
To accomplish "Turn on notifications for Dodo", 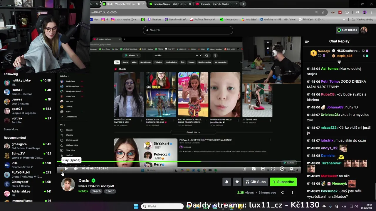I will coord(226,182).
